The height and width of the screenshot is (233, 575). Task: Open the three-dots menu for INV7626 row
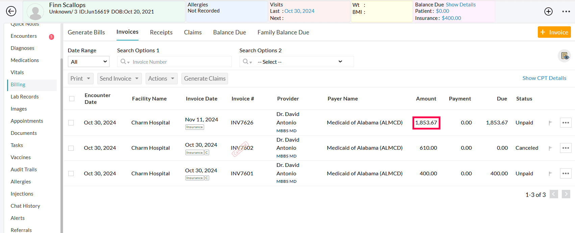566,123
